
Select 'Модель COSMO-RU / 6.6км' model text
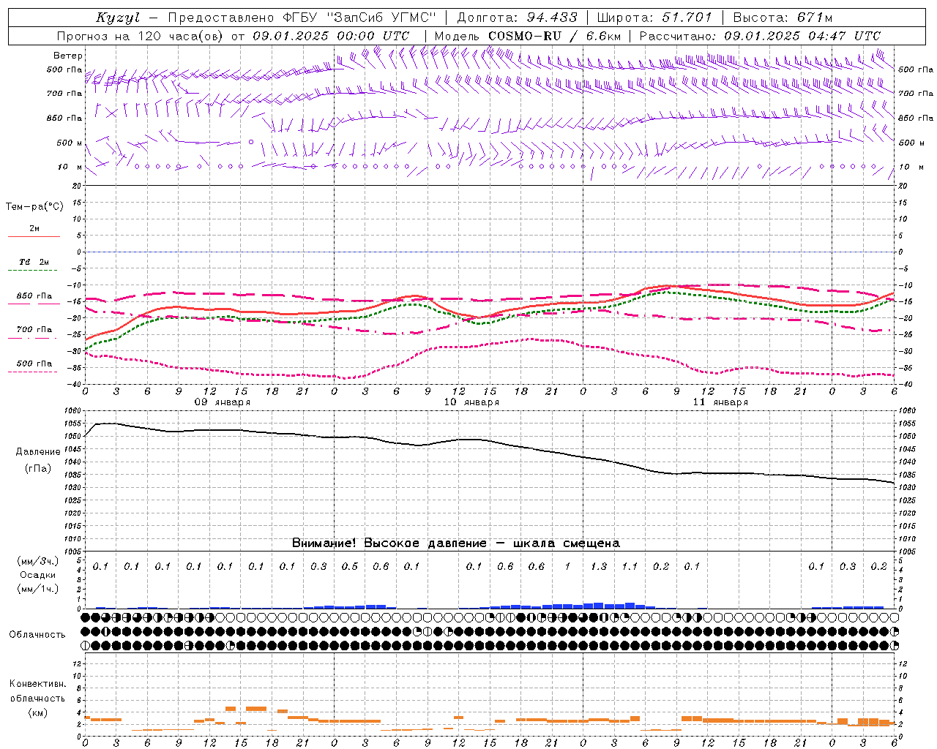(x=528, y=36)
